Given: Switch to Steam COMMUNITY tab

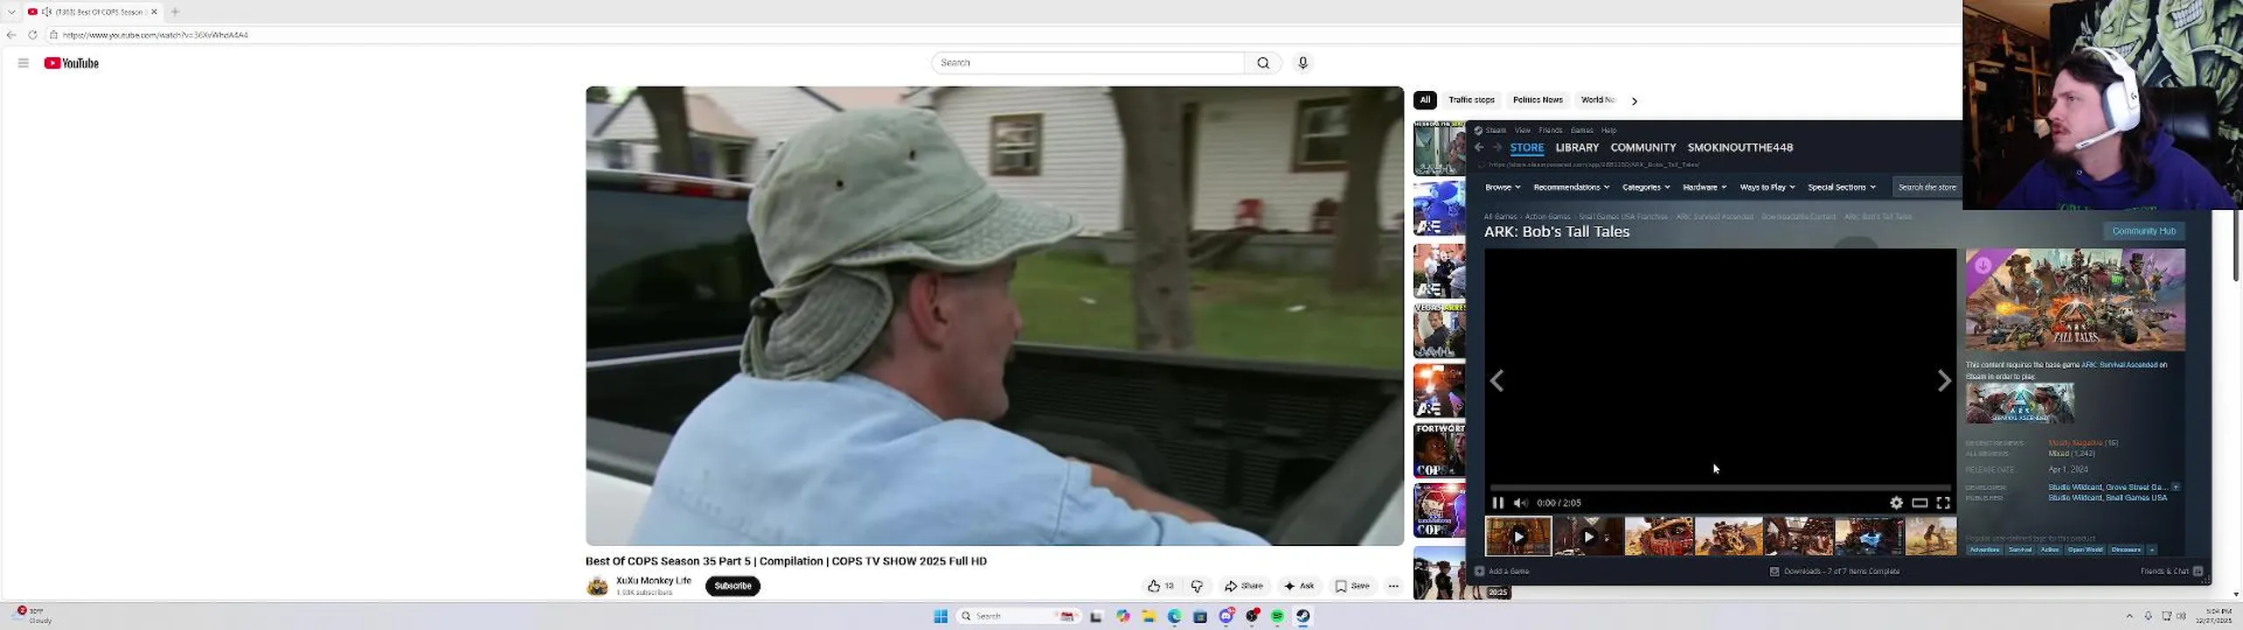Looking at the screenshot, I should (x=1643, y=148).
